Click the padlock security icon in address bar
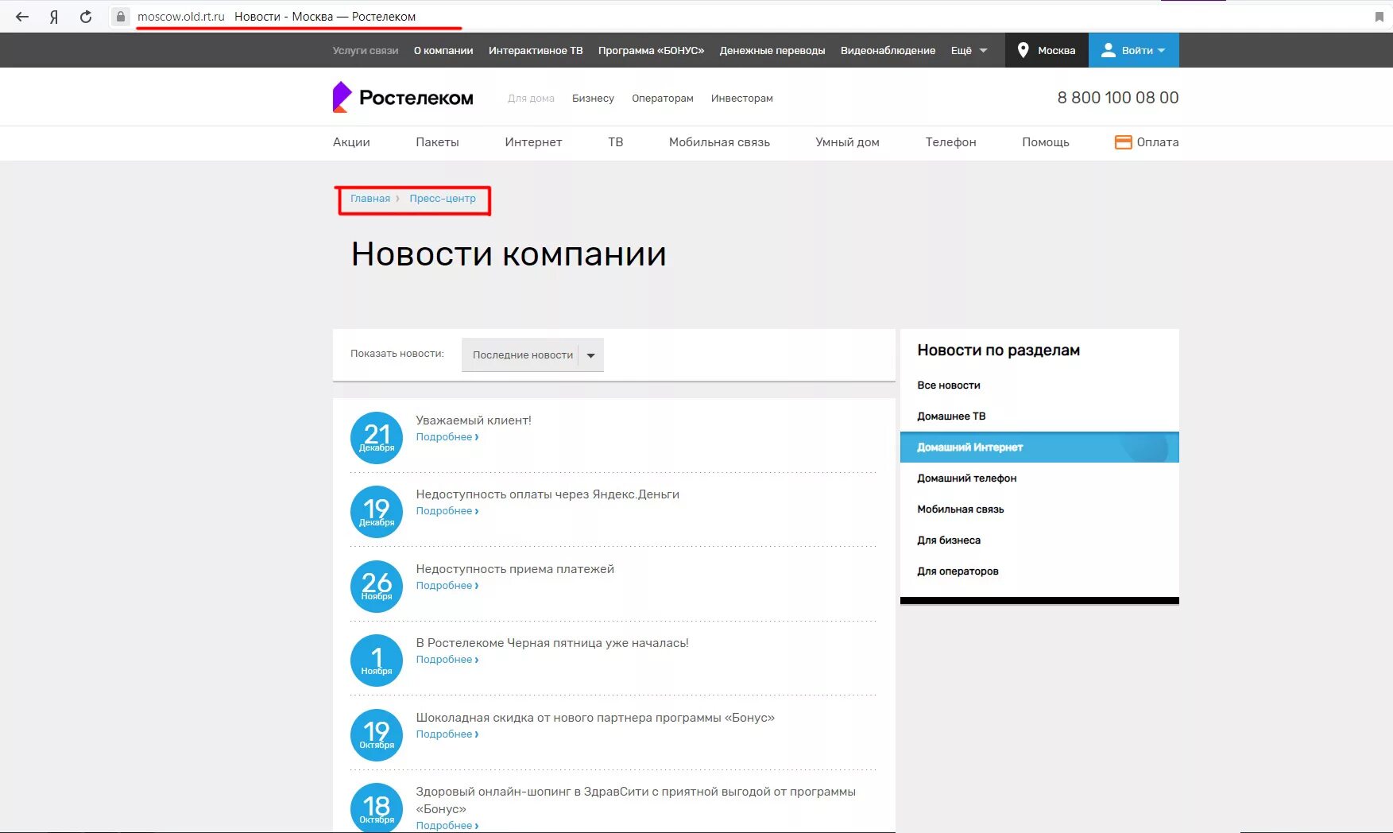The image size is (1393, 833). pyautogui.click(x=120, y=17)
